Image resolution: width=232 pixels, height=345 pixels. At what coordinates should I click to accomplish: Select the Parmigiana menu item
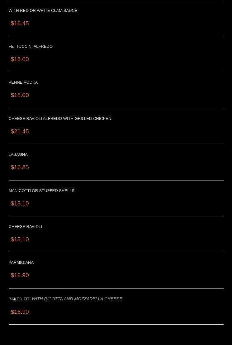tap(21, 263)
